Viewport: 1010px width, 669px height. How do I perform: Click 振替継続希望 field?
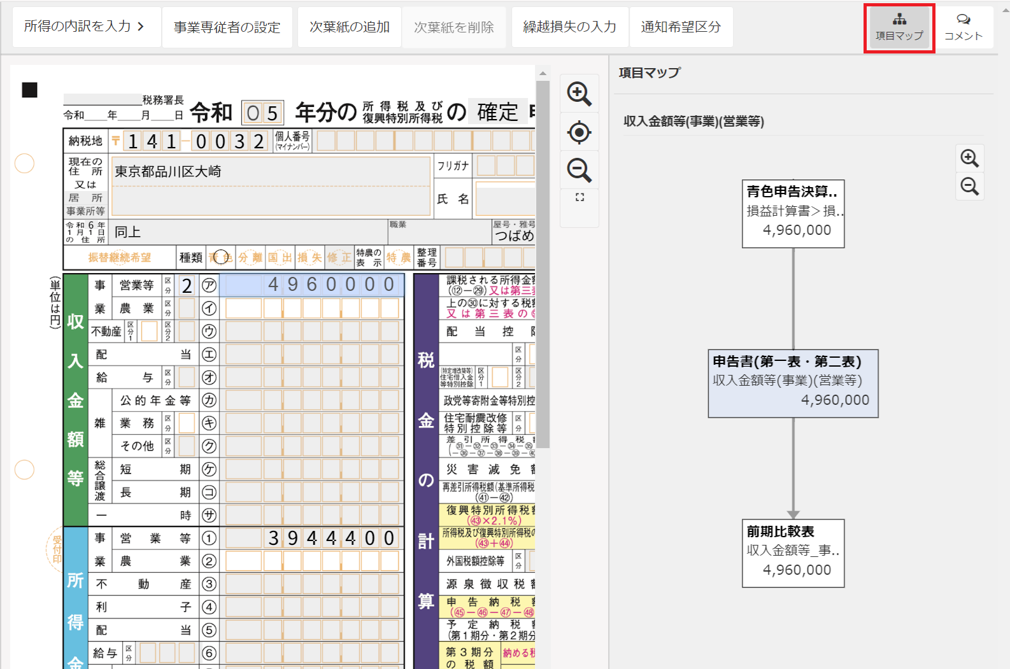pyautogui.click(x=120, y=257)
